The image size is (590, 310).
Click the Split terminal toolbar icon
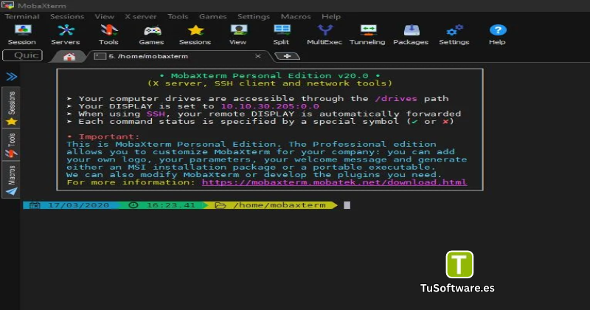(282, 34)
